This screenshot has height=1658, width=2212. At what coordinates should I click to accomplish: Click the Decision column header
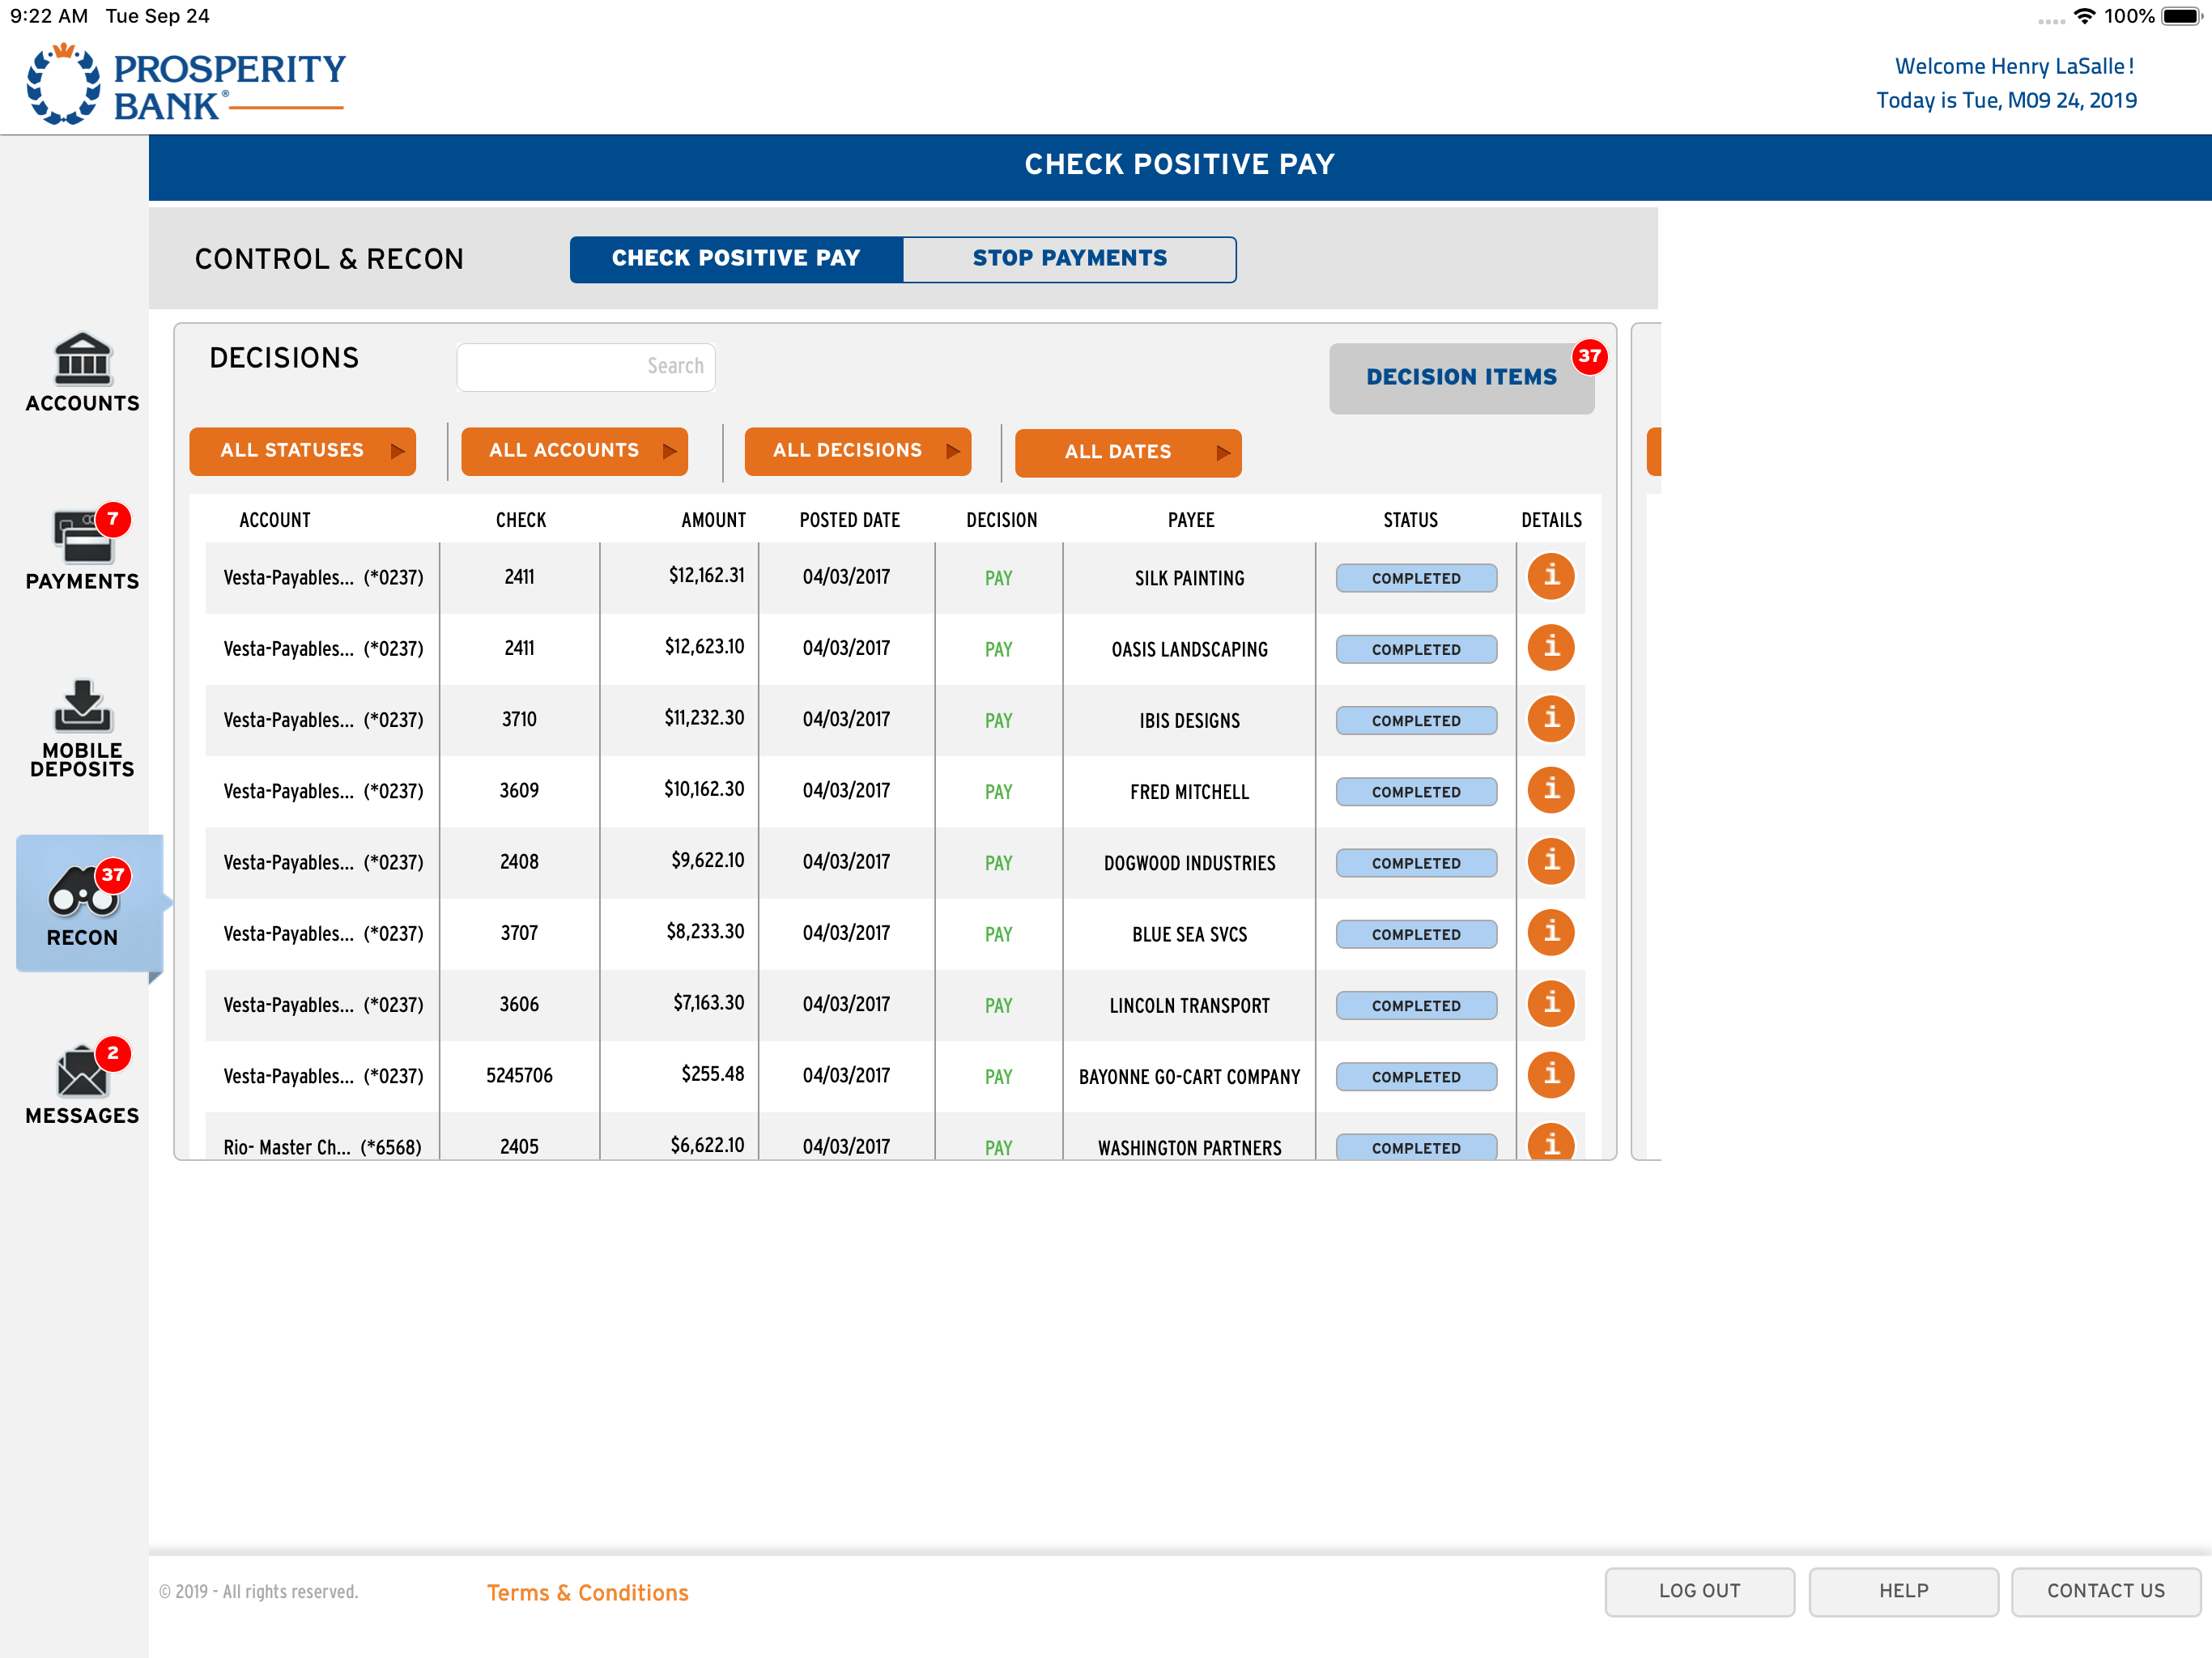pyautogui.click(x=1002, y=520)
